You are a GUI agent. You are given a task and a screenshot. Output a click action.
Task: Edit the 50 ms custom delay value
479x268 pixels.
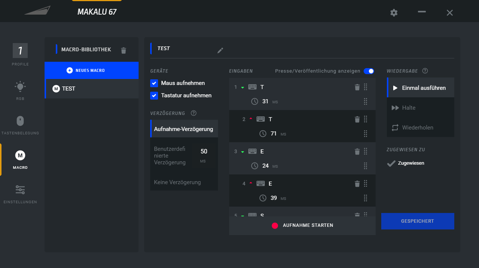[204, 152]
